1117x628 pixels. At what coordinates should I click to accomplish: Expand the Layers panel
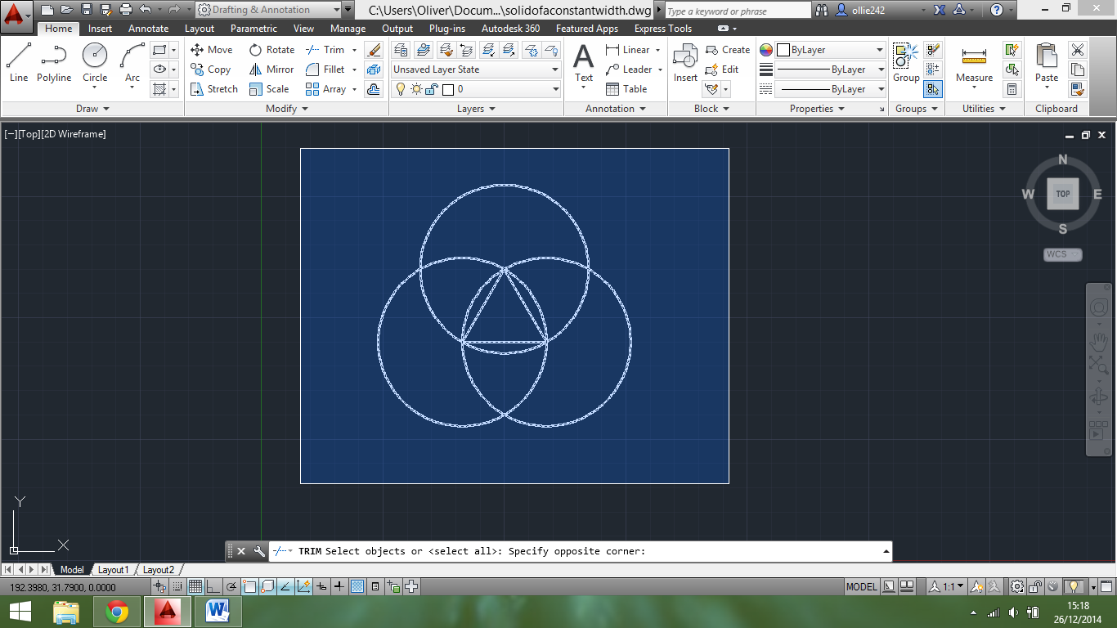click(x=476, y=109)
